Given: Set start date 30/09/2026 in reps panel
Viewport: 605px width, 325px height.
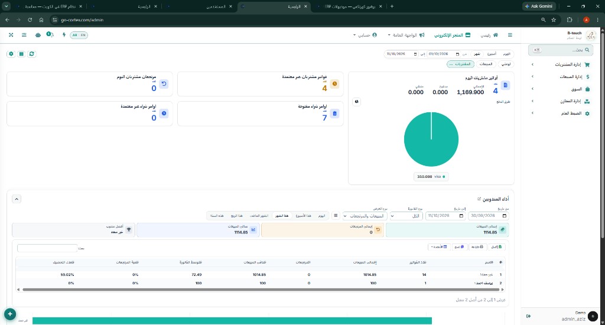Looking at the screenshot, I should click(488, 216).
